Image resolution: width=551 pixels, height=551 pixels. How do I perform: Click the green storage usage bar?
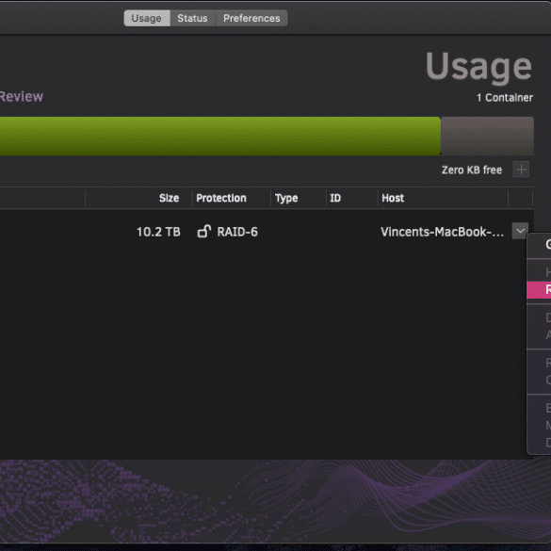220,136
